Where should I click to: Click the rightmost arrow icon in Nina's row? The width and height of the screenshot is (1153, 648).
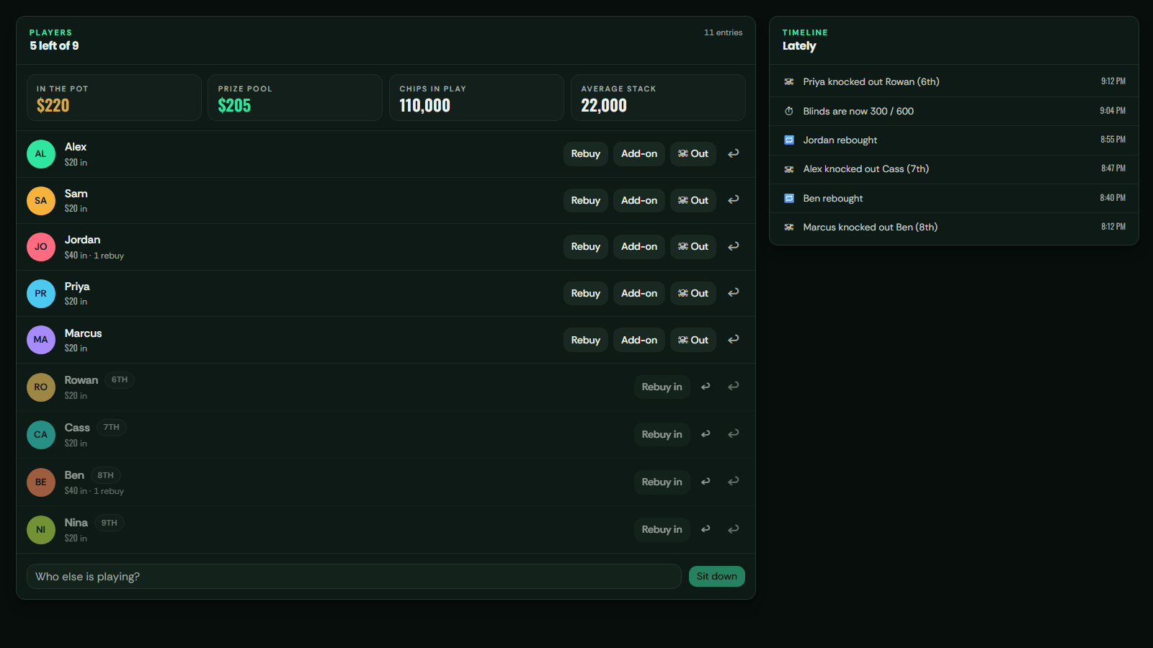click(x=733, y=529)
